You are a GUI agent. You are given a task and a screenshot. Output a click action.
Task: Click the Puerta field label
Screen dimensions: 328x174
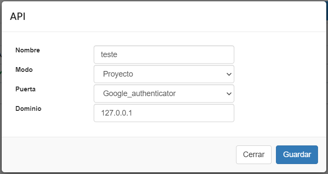click(x=26, y=89)
